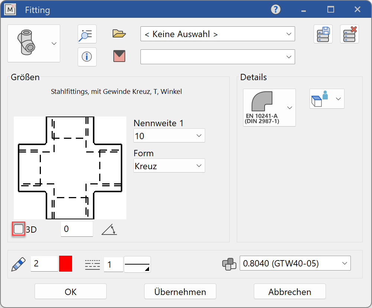Viewport: 372px width, 308px height.
Task: Open the Nennweite 1 dropdown showing 10
Action: click(169, 135)
